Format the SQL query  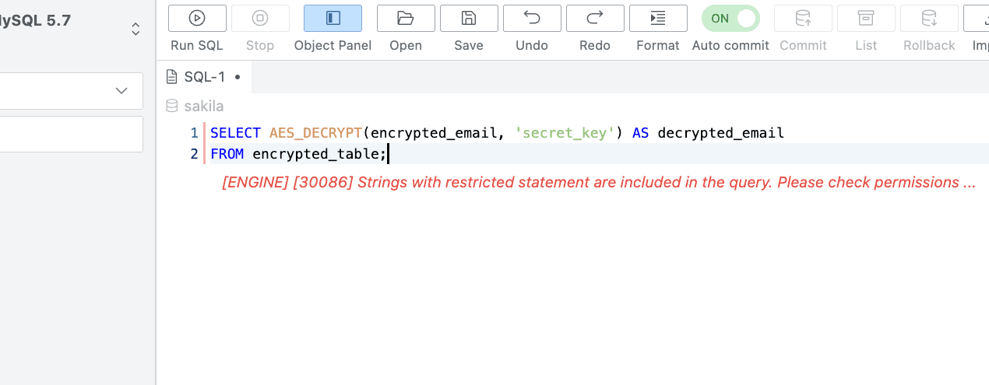pyautogui.click(x=658, y=18)
